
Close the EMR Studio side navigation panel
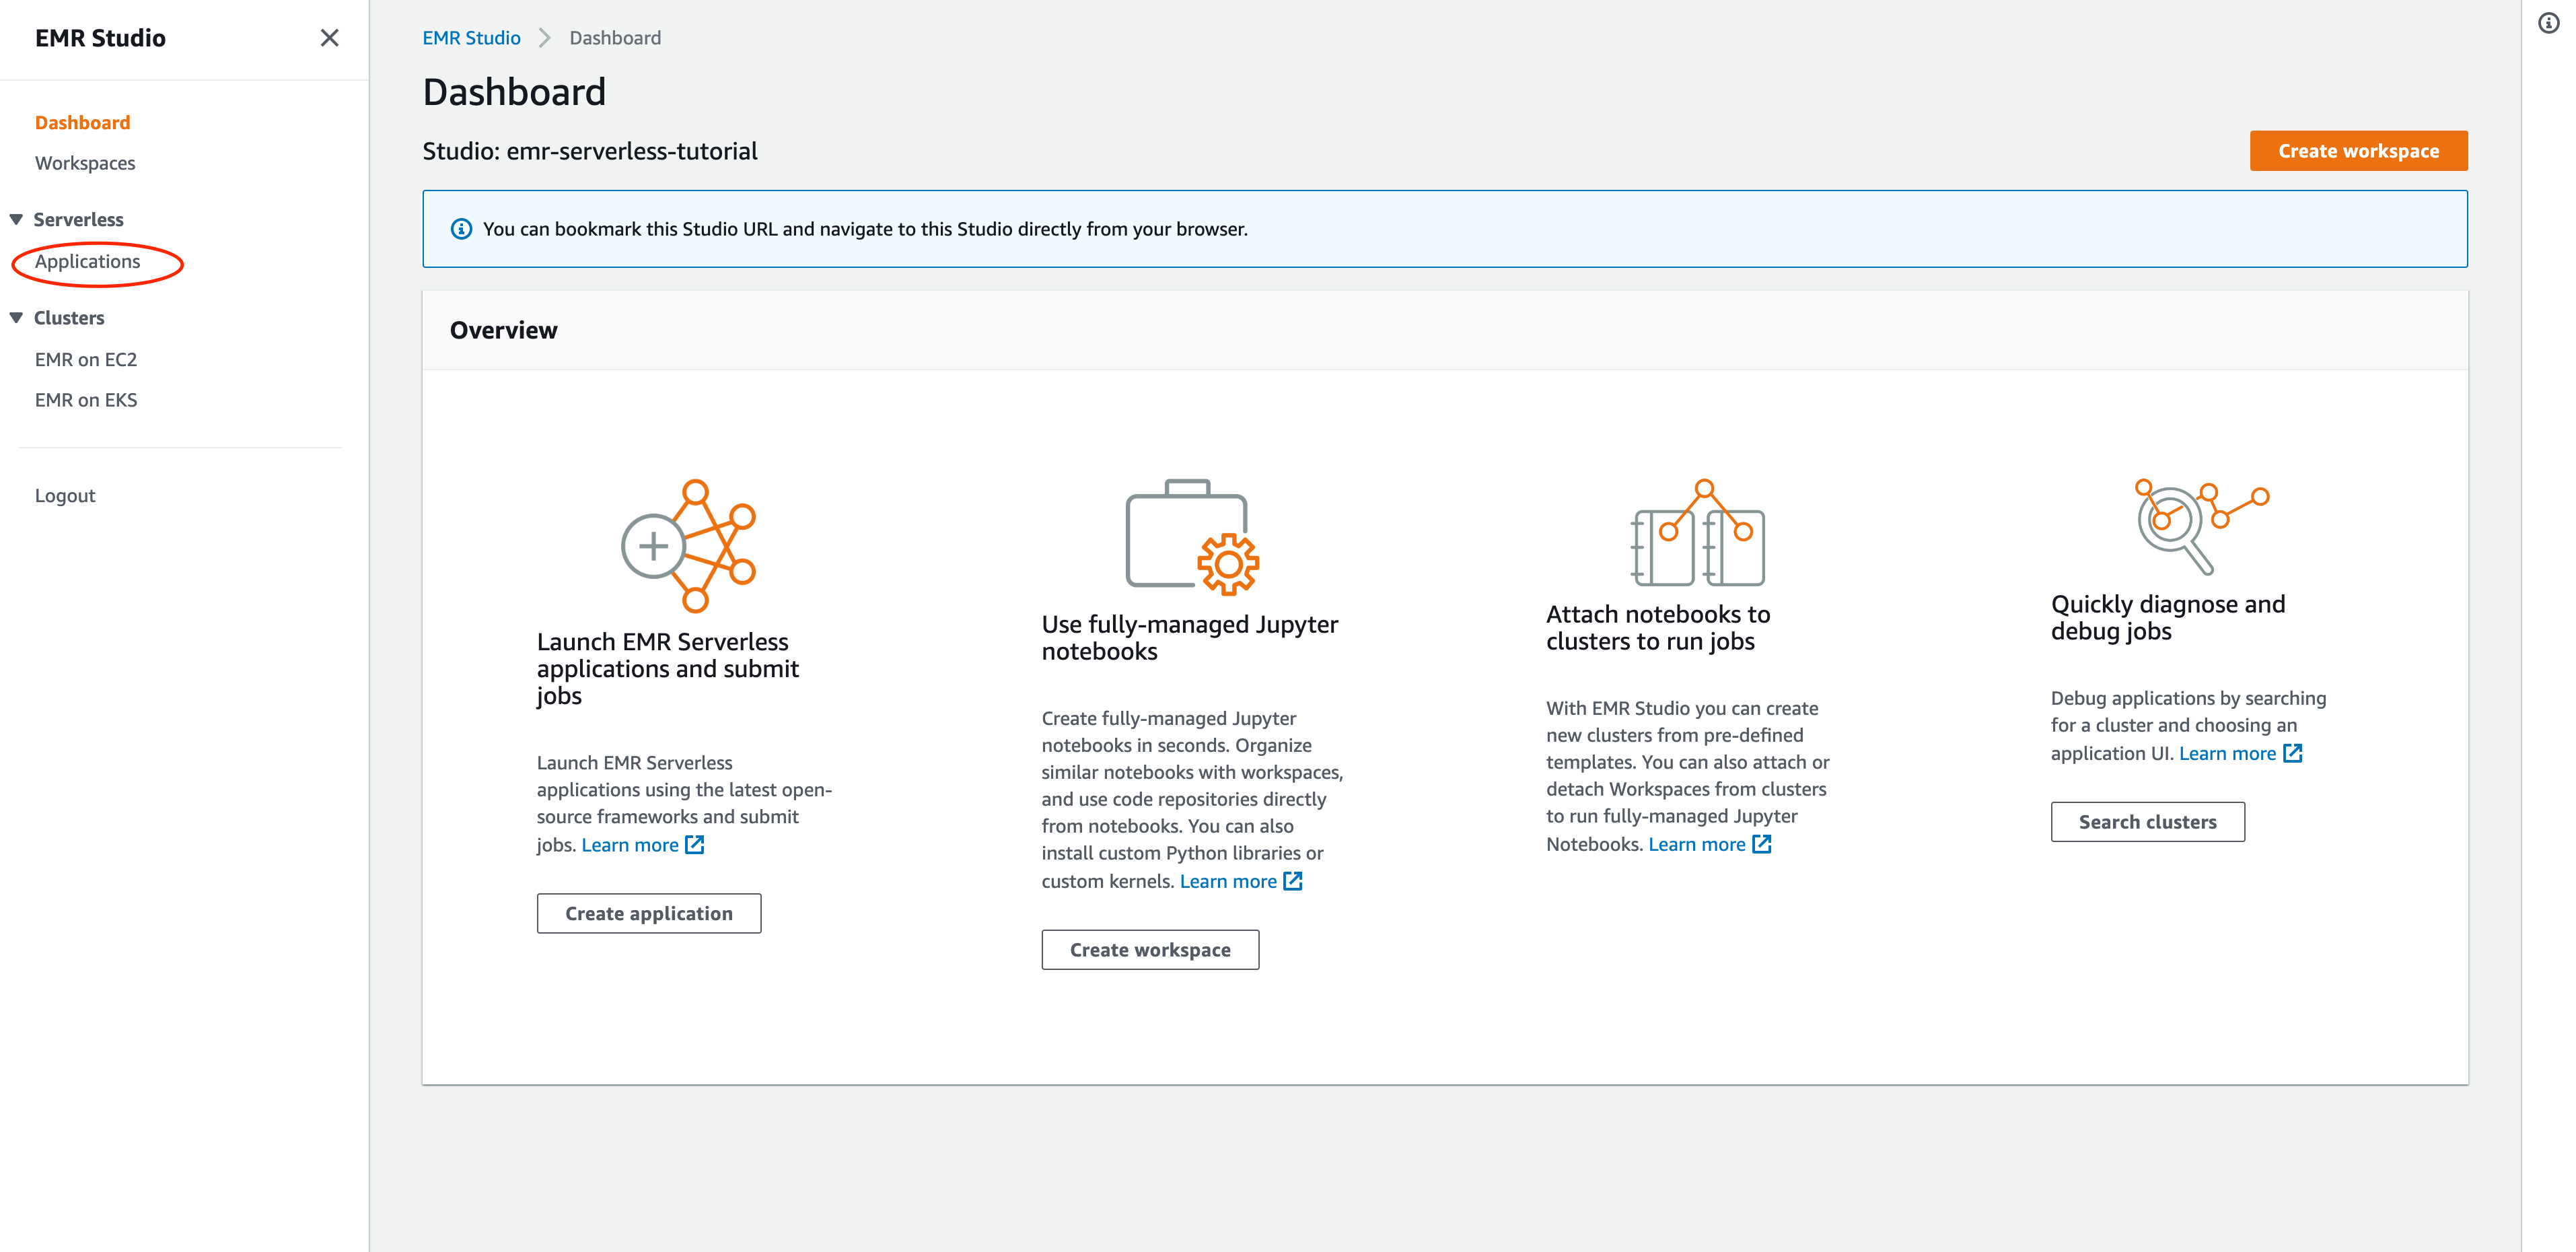tap(329, 38)
